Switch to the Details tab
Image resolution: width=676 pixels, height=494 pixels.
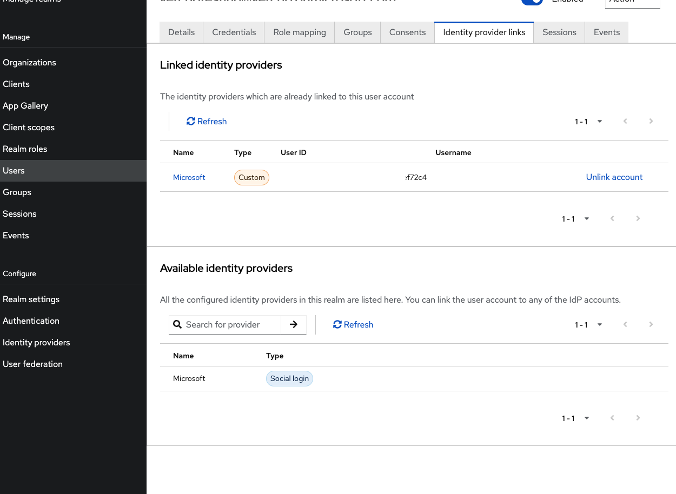pos(181,32)
